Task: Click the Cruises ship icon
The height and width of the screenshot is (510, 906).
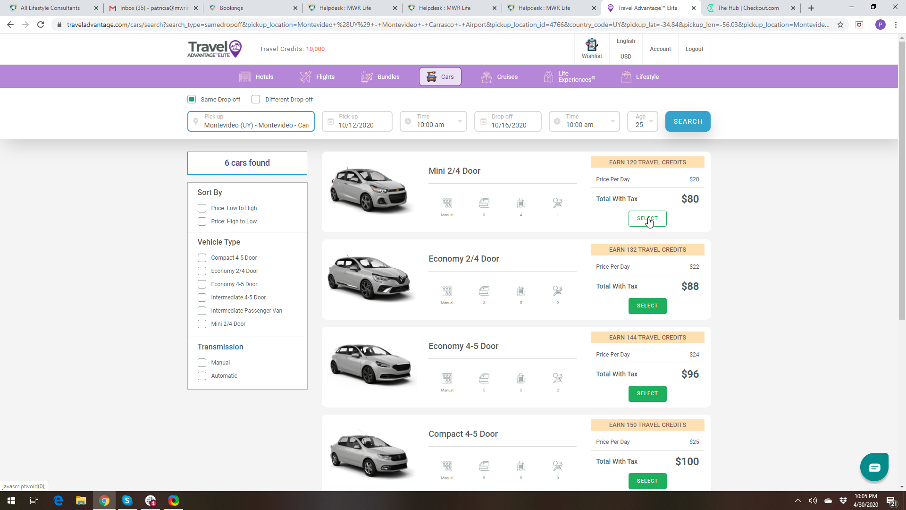Action: coord(487,76)
